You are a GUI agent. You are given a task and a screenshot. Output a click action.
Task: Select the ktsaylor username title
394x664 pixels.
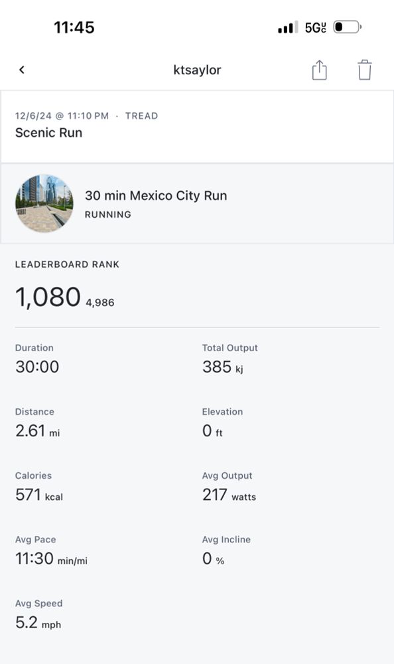tap(197, 70)
